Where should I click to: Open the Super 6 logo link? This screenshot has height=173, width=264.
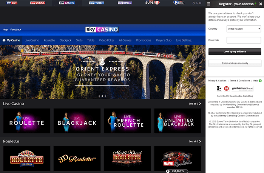tap(152, 3)
